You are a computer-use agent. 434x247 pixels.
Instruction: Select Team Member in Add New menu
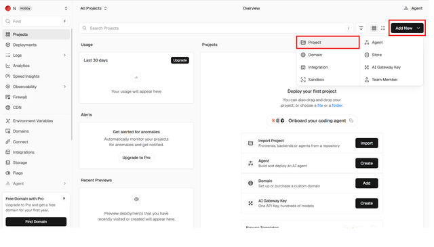pyautogui.click(x=391, y=80)
